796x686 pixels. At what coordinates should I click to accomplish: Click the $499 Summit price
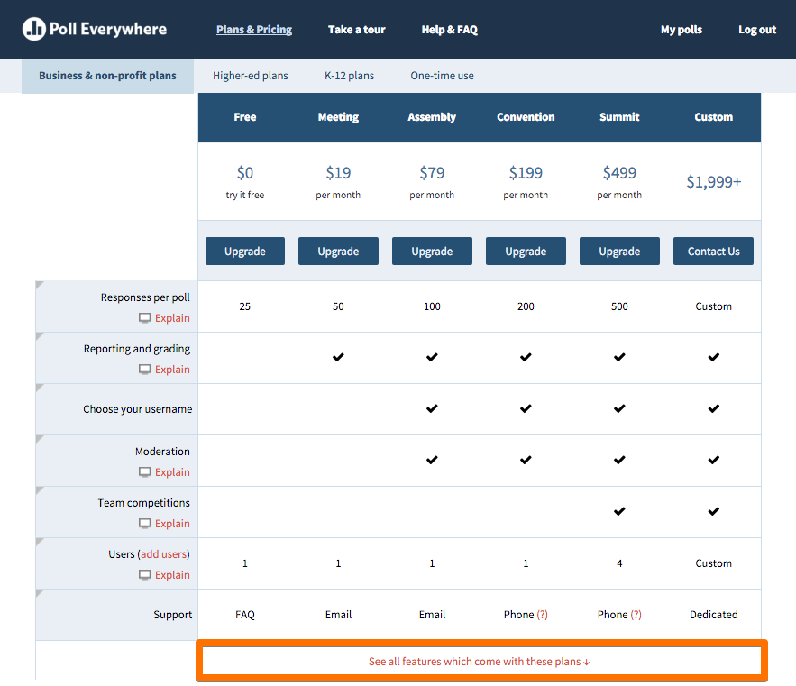tap(619, 173)
